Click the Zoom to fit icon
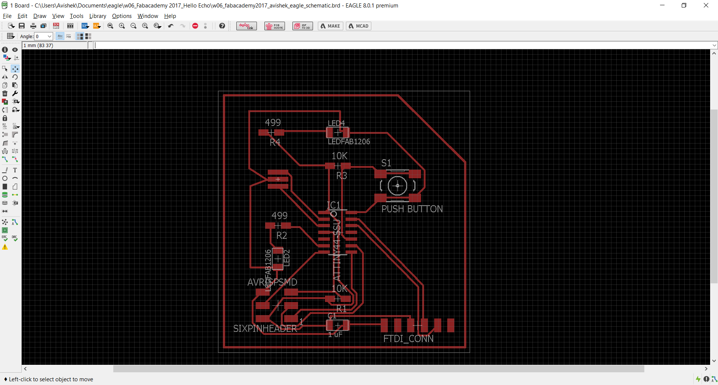 point(110,26)
